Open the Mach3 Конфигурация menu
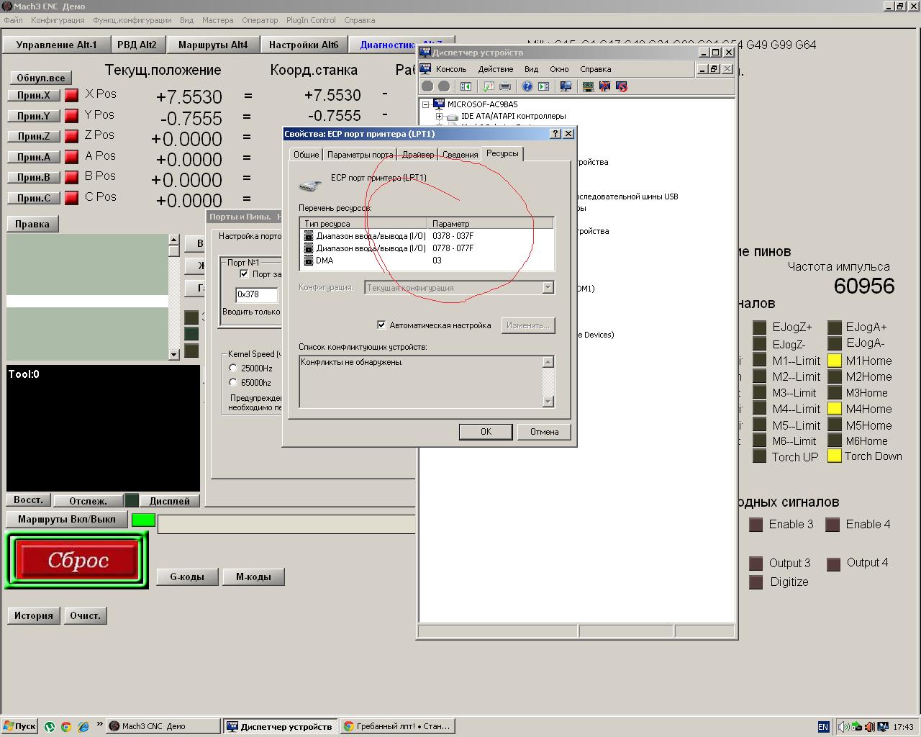The width and height of the screenshot is (921, 737). point(58,20)
